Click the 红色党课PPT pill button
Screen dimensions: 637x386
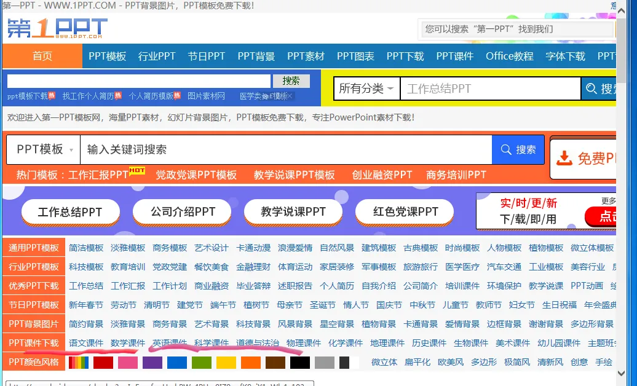pos(405,211)
